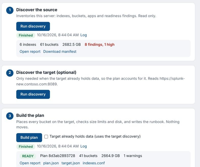The image size is (200, 167).
Task: Enable Target already holds data checkbox
Action: tap(46, 137)
